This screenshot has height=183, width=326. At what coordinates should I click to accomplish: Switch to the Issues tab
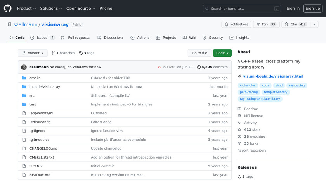(x=42, y=38)
